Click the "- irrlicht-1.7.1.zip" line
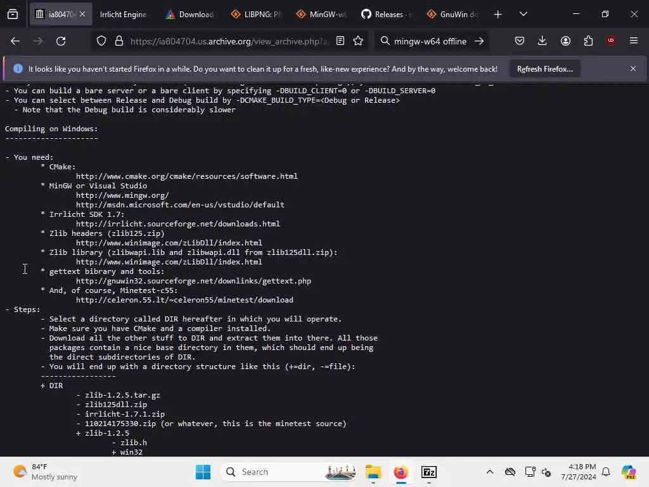Image resolution: width=649 pixels, height=487 pixels. tap(120, 415)
